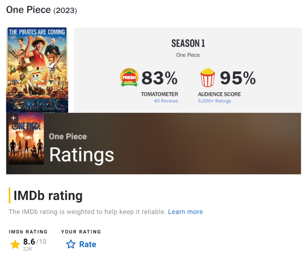
Task: Click the 8.6/10 rating value
Action: 35,242
